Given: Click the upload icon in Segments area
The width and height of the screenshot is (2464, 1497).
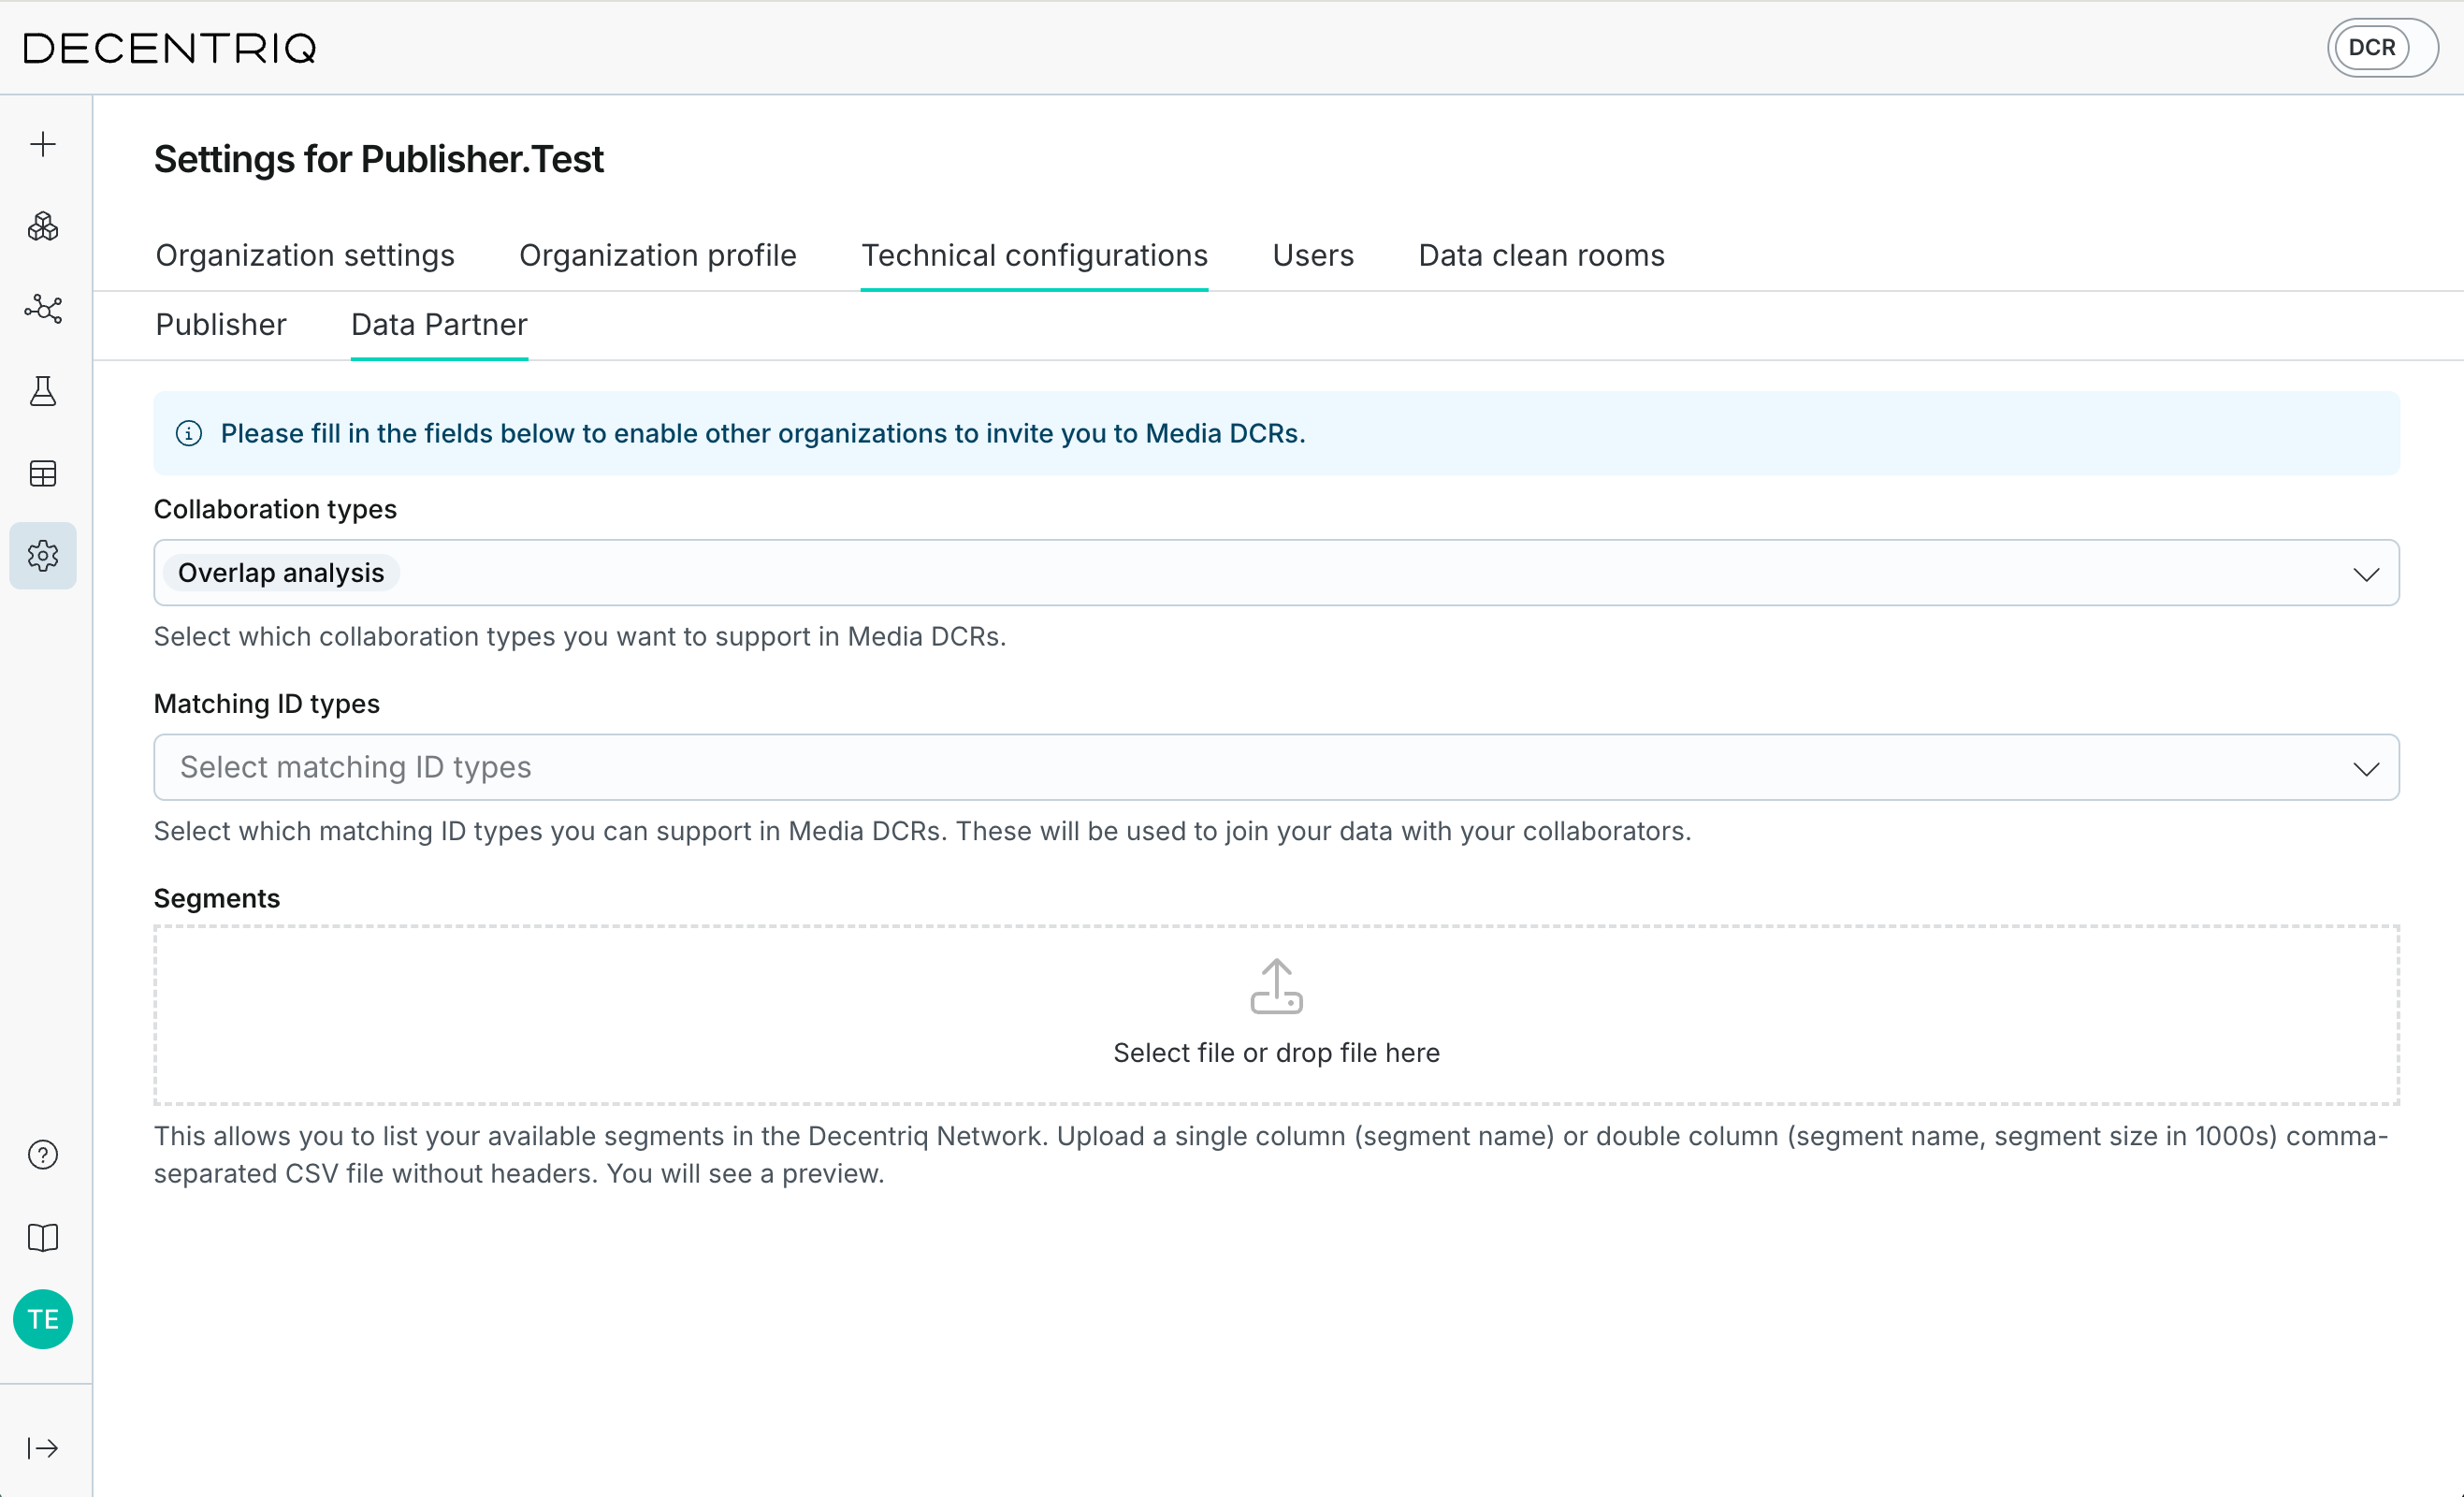Looking at the screenshot, I should [1277, 986].
